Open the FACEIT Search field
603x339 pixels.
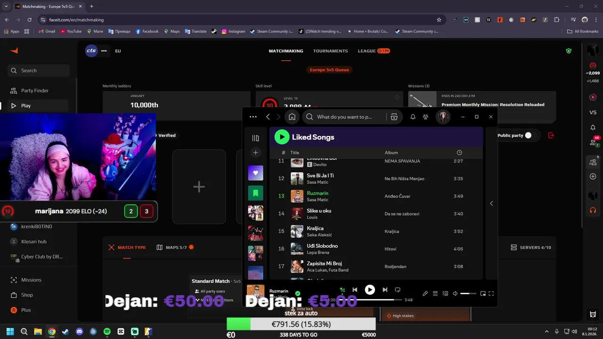pos(39,71)
